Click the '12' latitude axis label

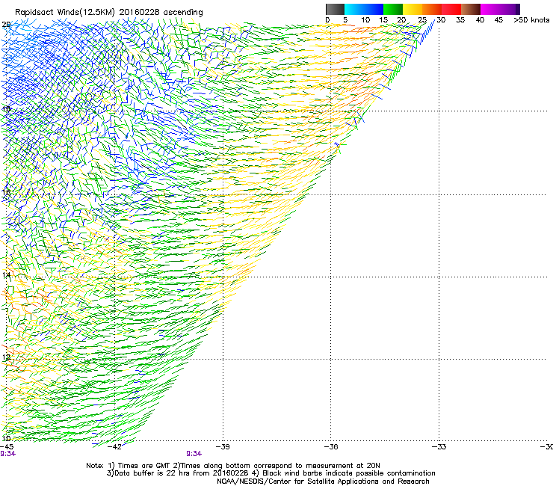tap(6, 357)
